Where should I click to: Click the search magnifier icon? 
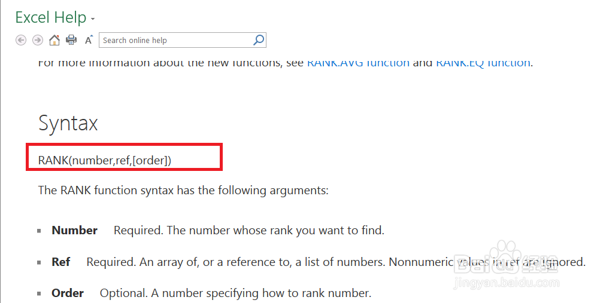click(x=259, y=40)
